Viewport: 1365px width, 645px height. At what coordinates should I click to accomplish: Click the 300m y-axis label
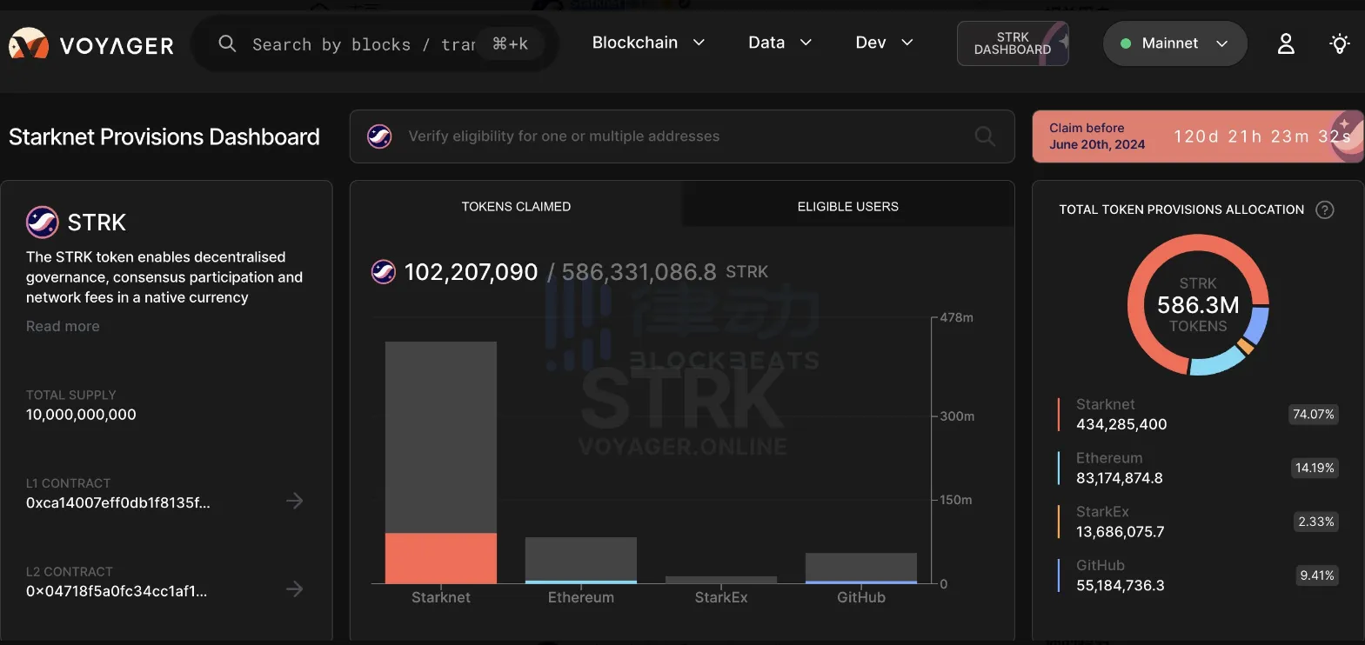tap(957, 416)
